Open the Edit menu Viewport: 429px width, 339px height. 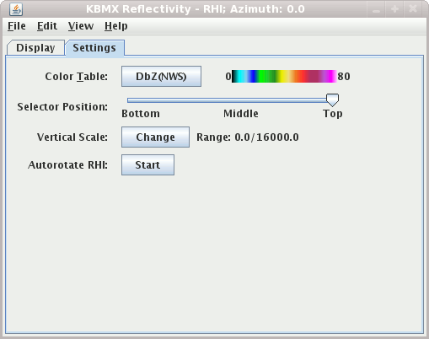pos(47,26)
